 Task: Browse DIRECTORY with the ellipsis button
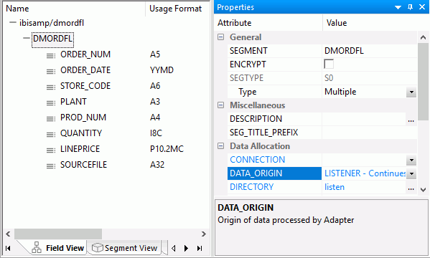click(x=411, y=188)
